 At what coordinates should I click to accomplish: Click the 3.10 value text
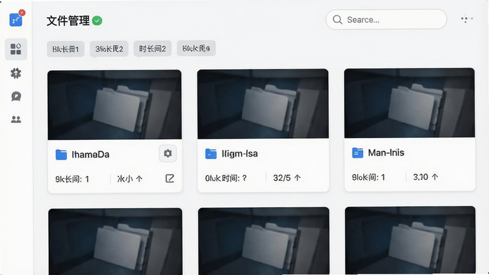421,177
